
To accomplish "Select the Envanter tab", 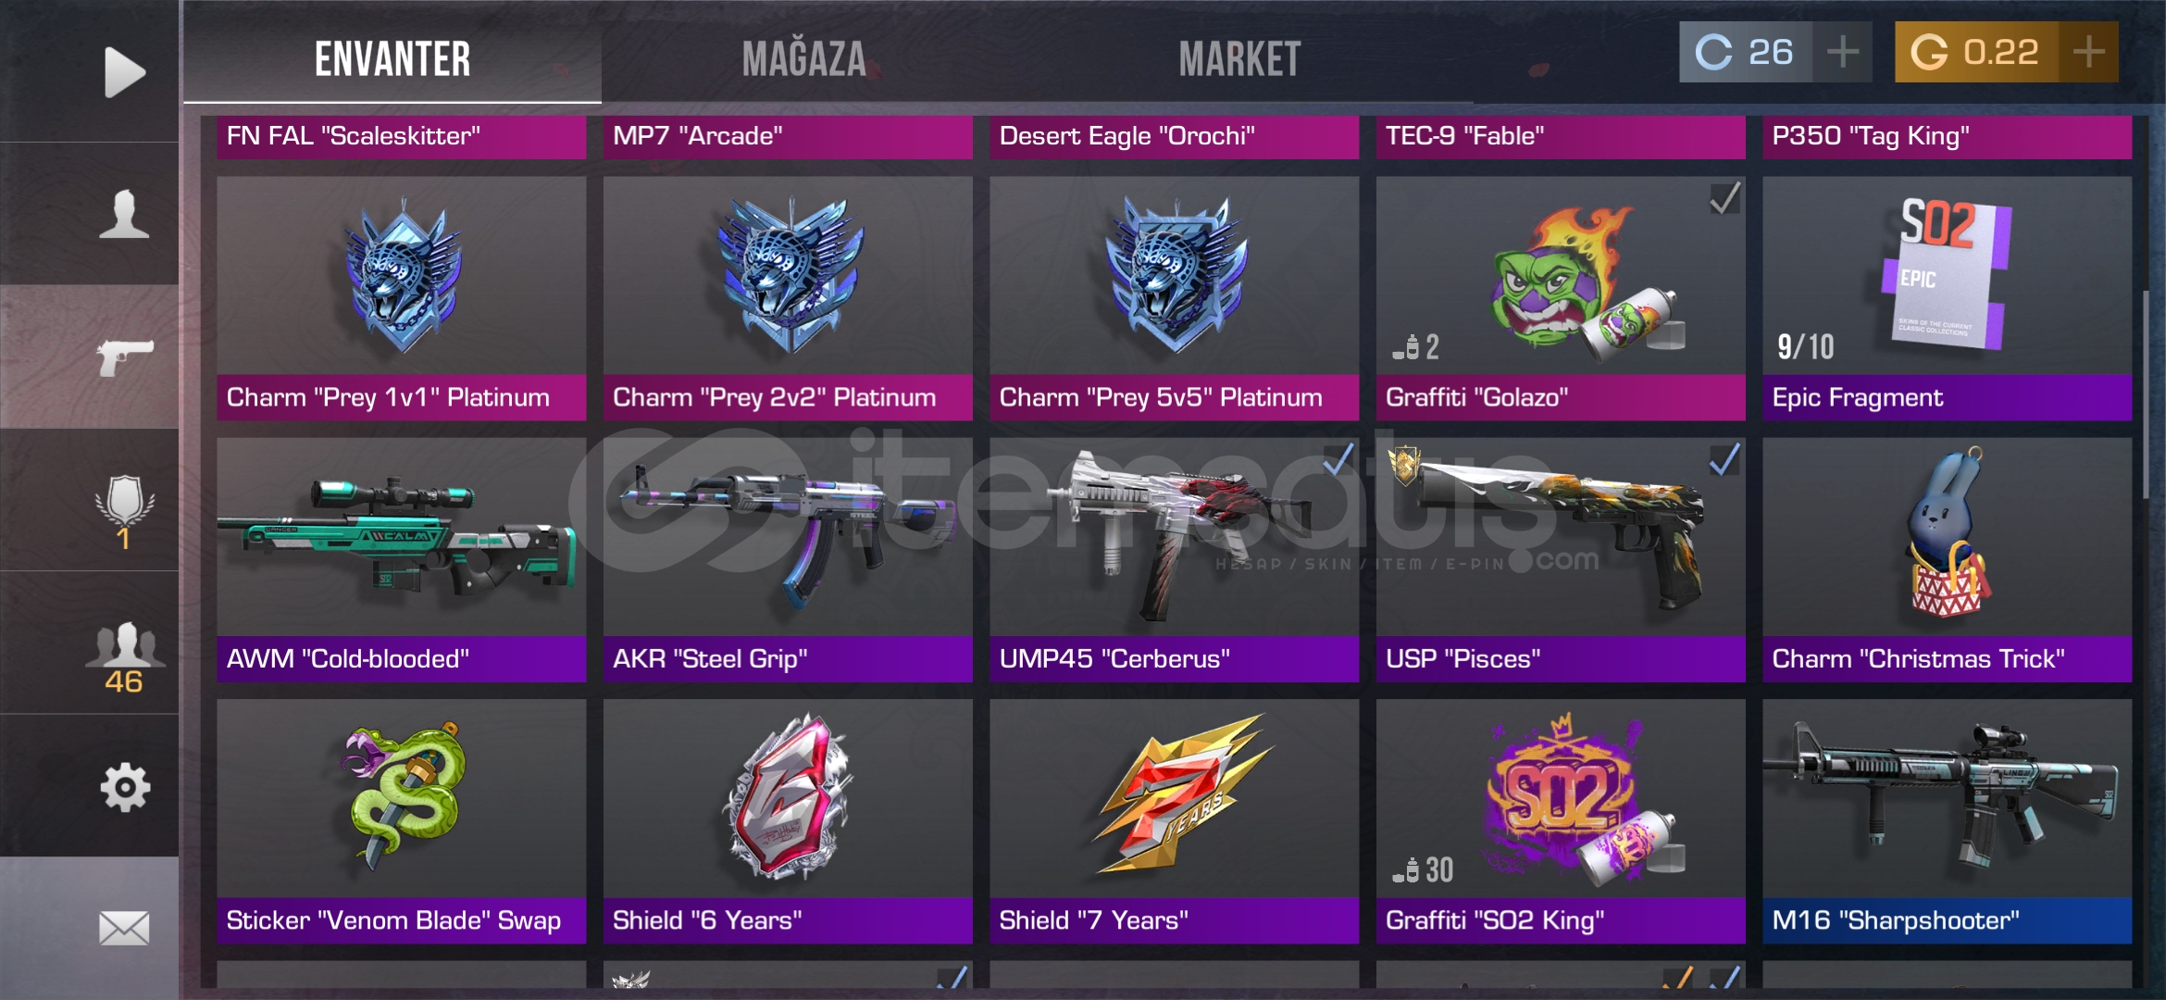I will point(392,59).
